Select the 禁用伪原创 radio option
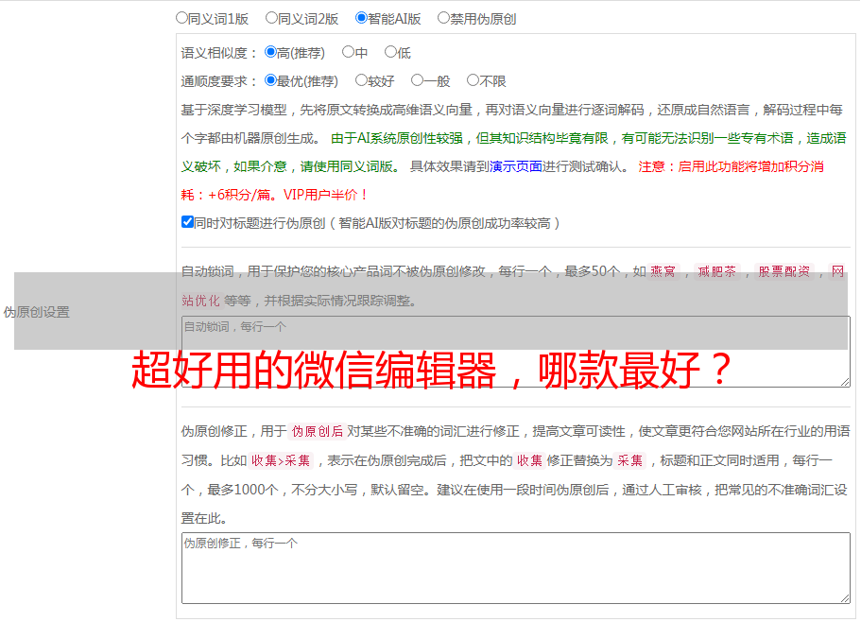This screenshot has height=622, width=861. click(x=443, y=18)
